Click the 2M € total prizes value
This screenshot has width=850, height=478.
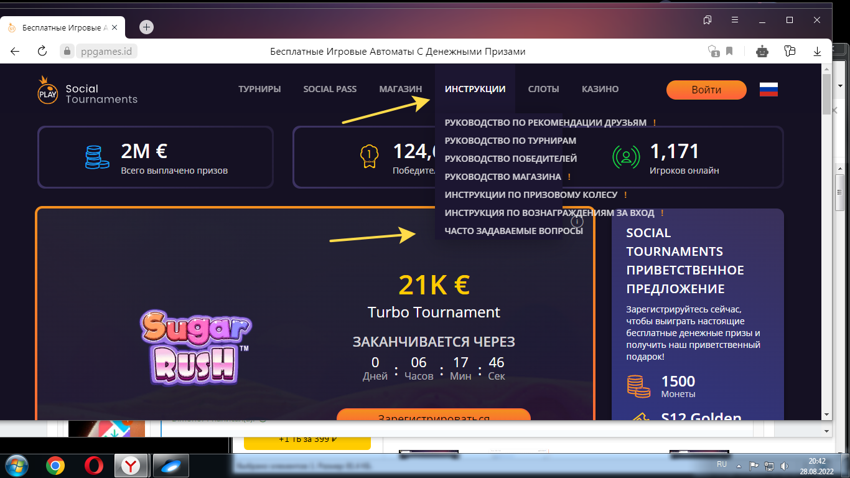click(x=144, y=151)
